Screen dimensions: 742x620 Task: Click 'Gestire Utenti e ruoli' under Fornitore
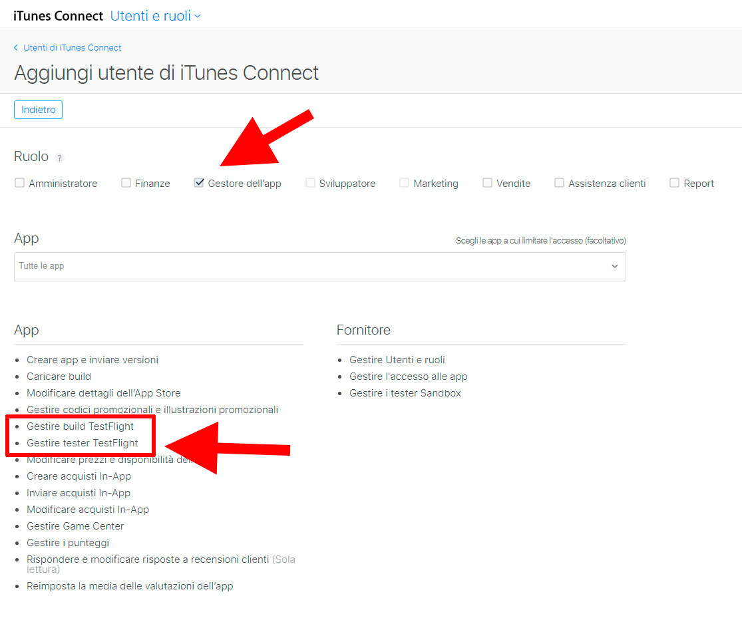397,360
